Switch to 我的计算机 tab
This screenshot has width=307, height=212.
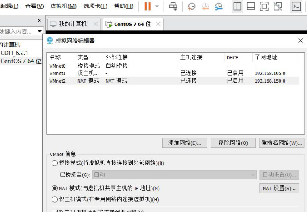(x=73, y=24)
